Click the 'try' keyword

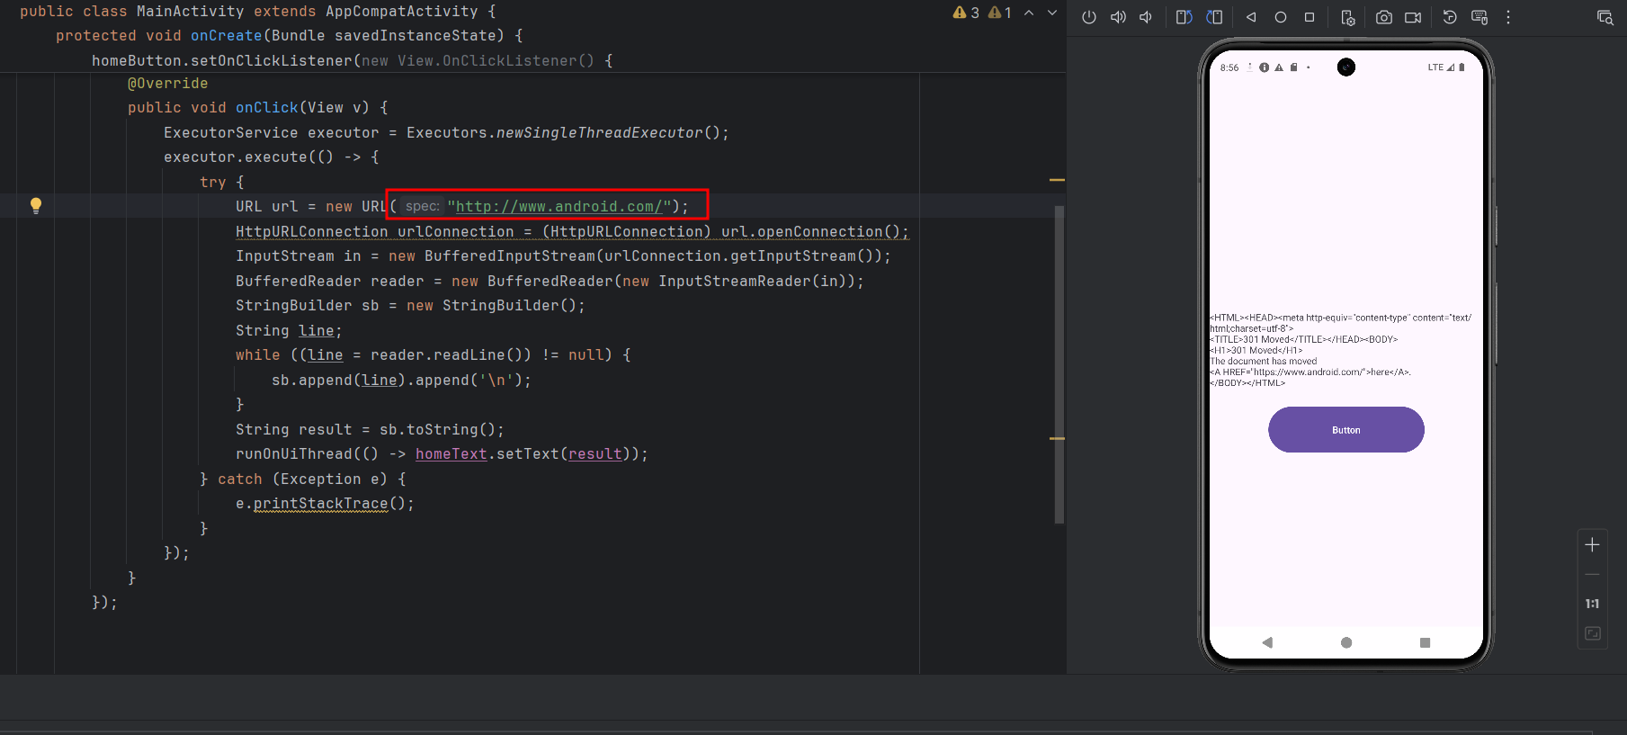(x=212, y=182)
